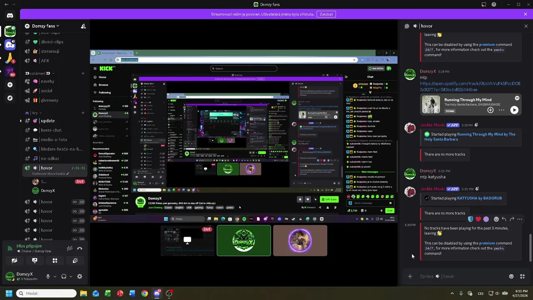Reply to message with the reply arrow
The image size is (533, 300).
(504, 219)
